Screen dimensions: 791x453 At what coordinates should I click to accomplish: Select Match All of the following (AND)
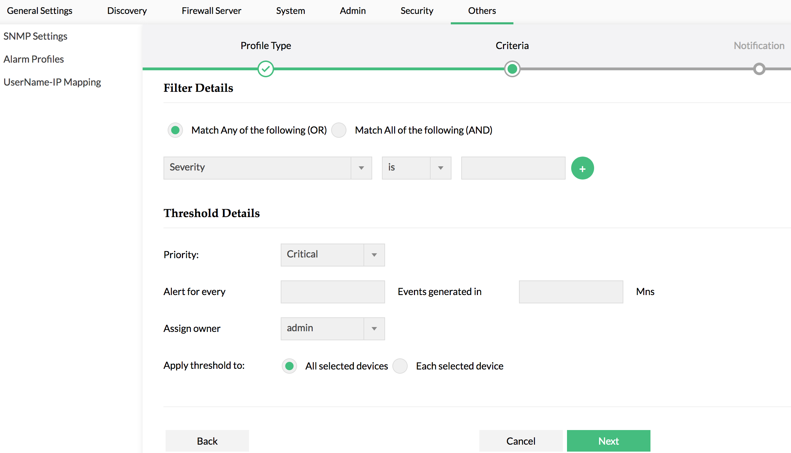(x=339, y=130)
